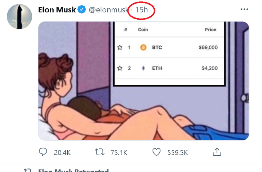The height and width of the screenshot is (172, 262).
Task: Click the Coin column header
Action: tap(143, 30)
